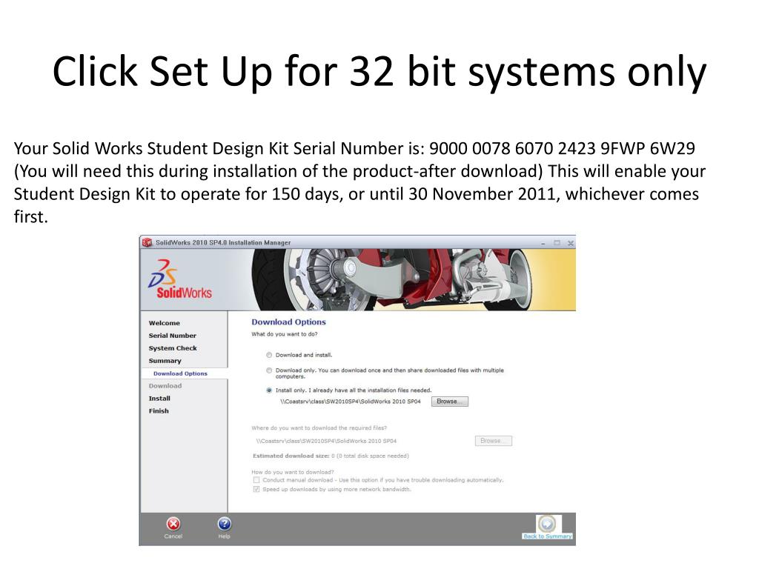759x569 pixels.
Task: Open the Summary step in sidebar
Action: pos(165,361)
